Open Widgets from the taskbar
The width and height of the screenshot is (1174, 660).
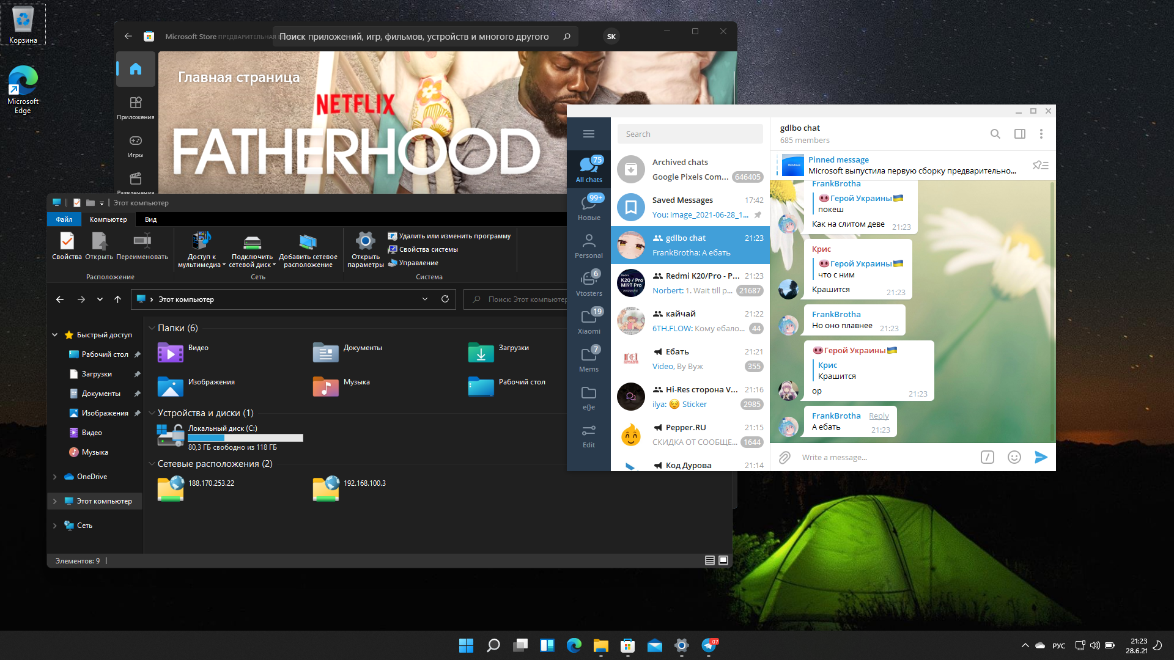[547, 645]
